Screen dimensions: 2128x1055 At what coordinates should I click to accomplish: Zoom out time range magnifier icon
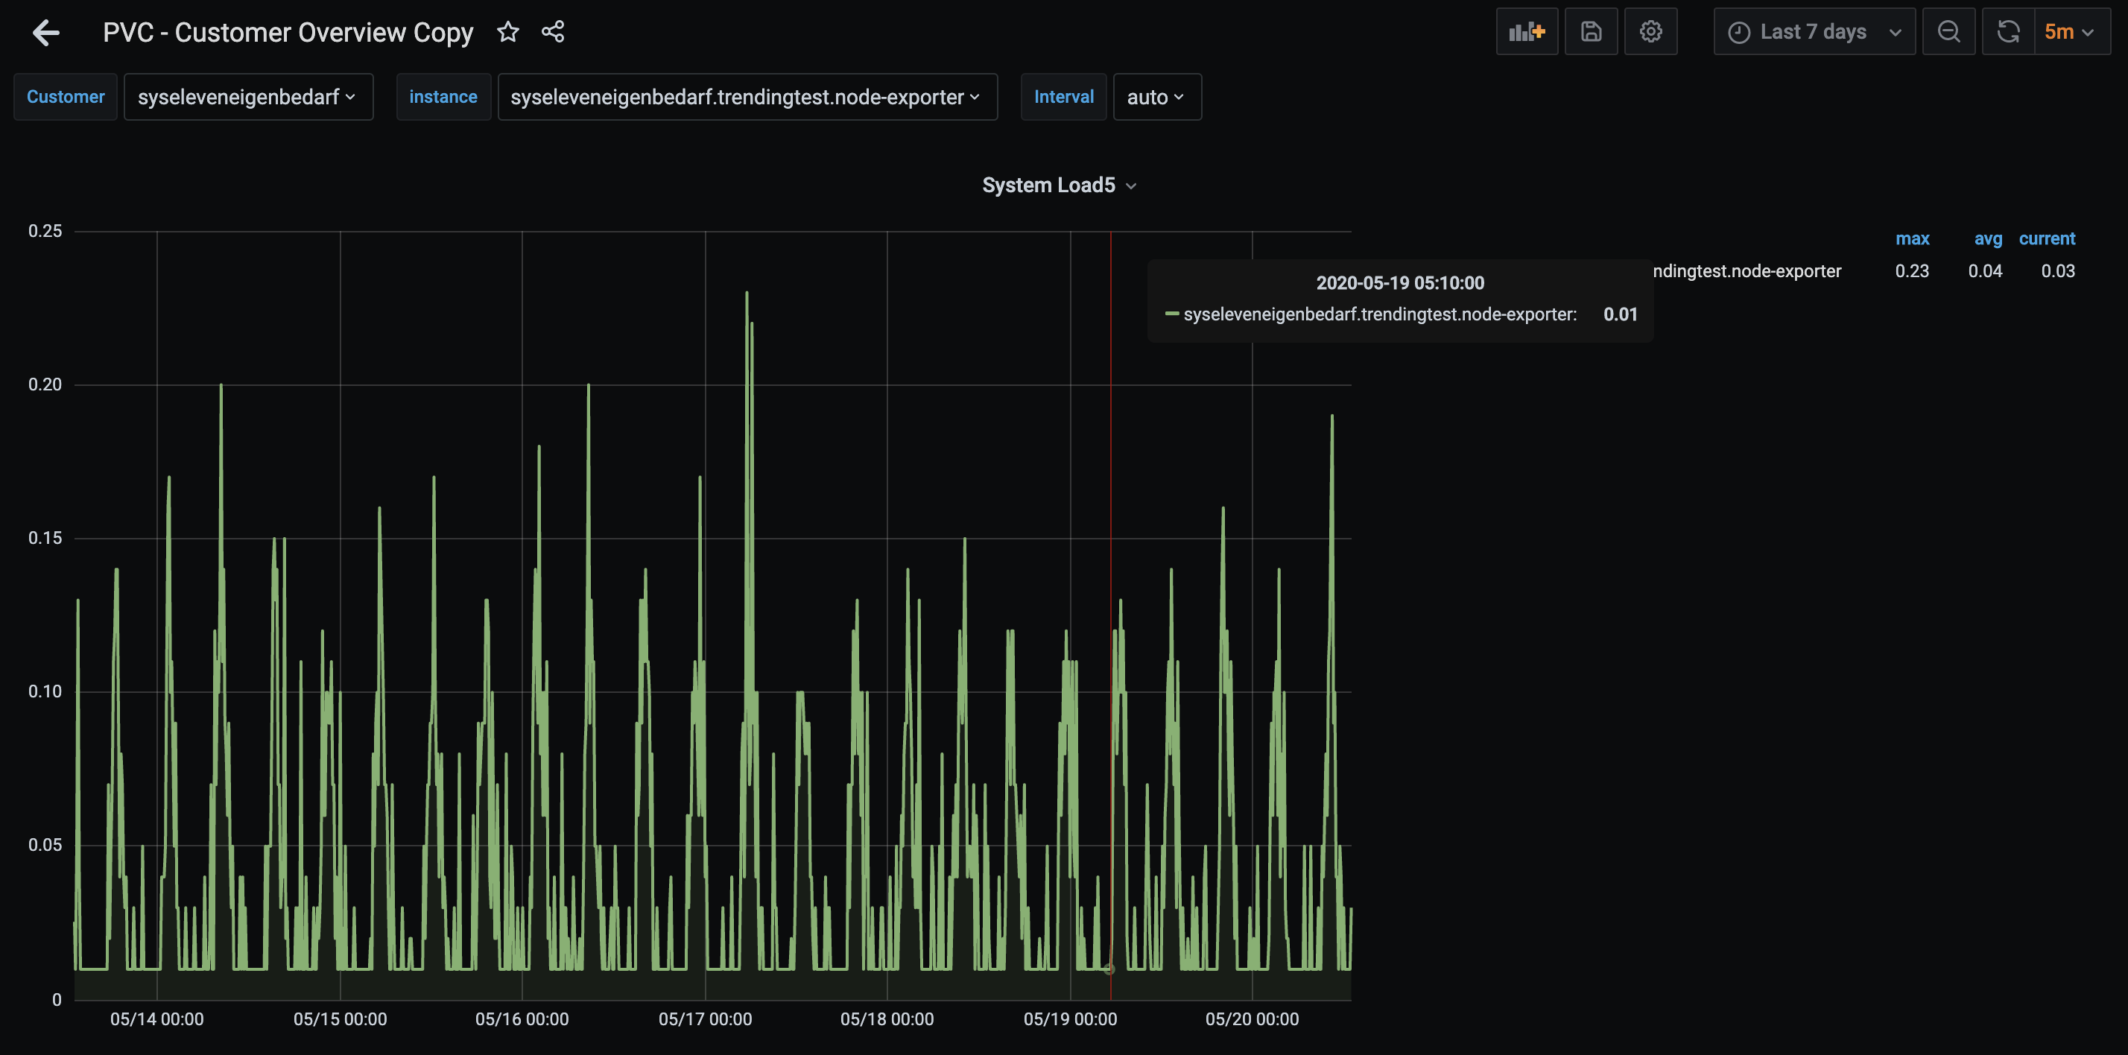1948,32
